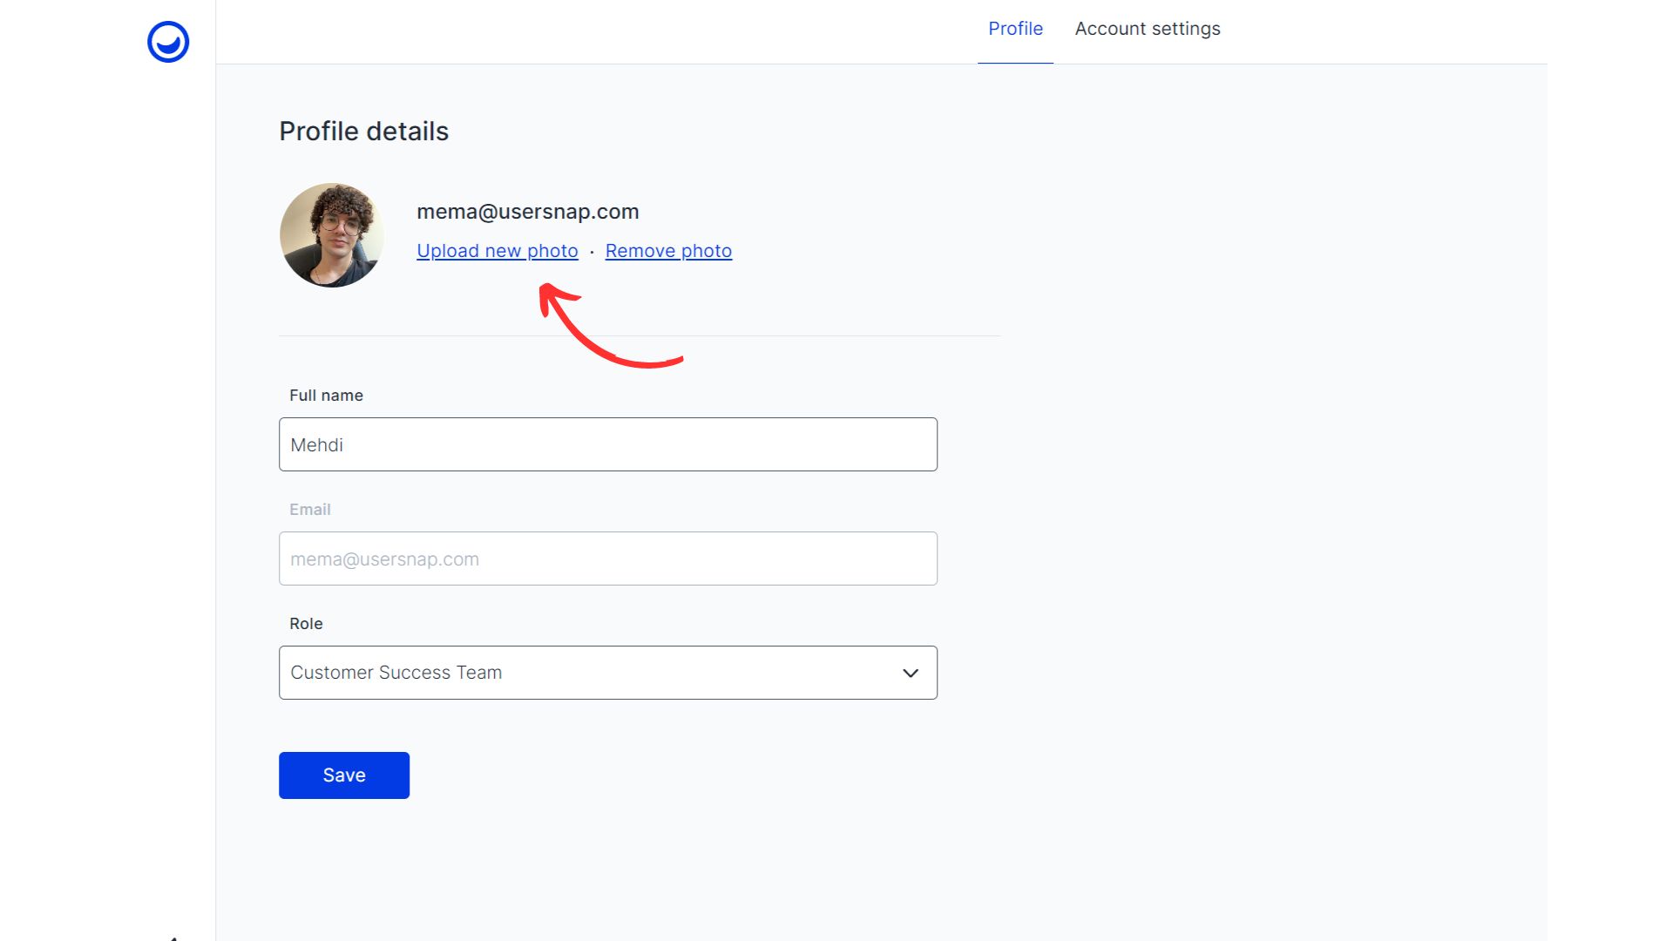Click the dot separator between photo links

(x=592, y=252)
